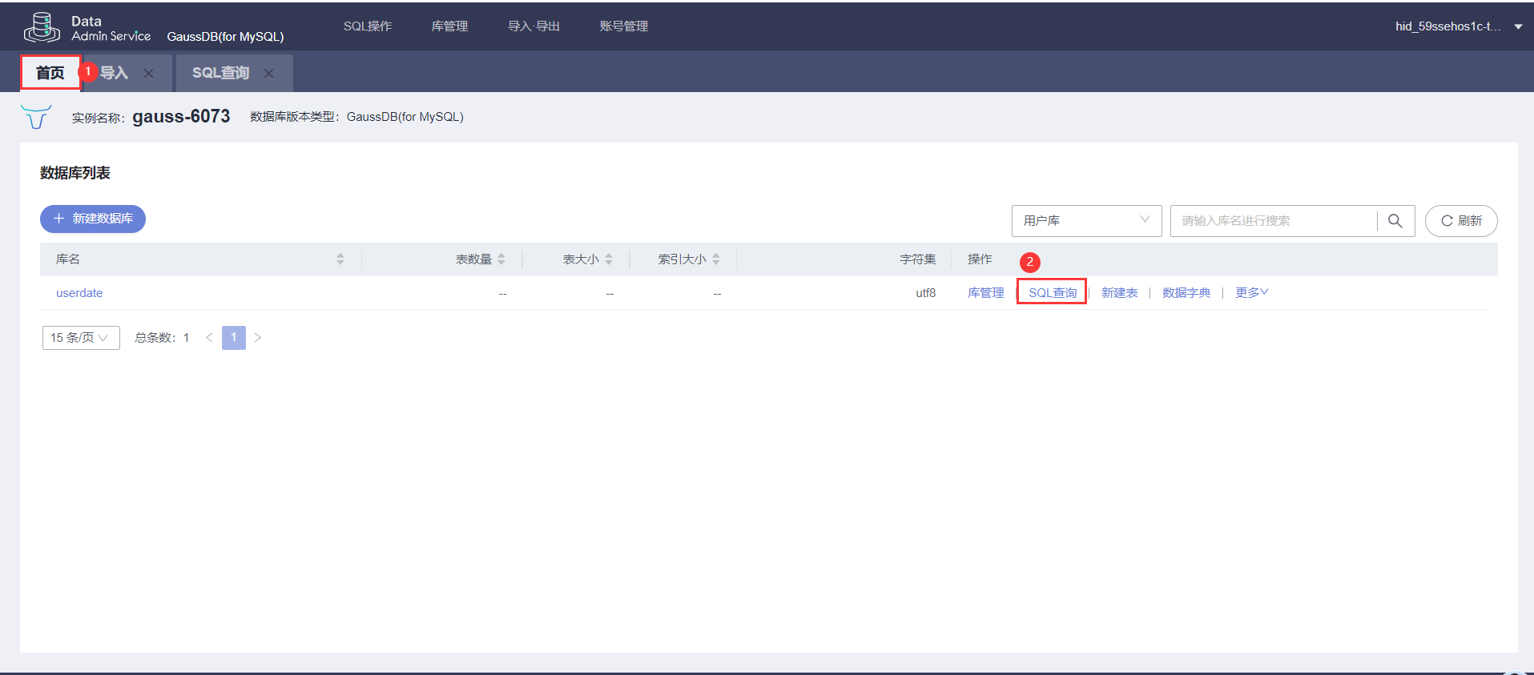Image resolution: width=1534 pixels, height=675 pixels.
Task: Click 数据字典 for the userdate row
Action: coord(1186,293)
